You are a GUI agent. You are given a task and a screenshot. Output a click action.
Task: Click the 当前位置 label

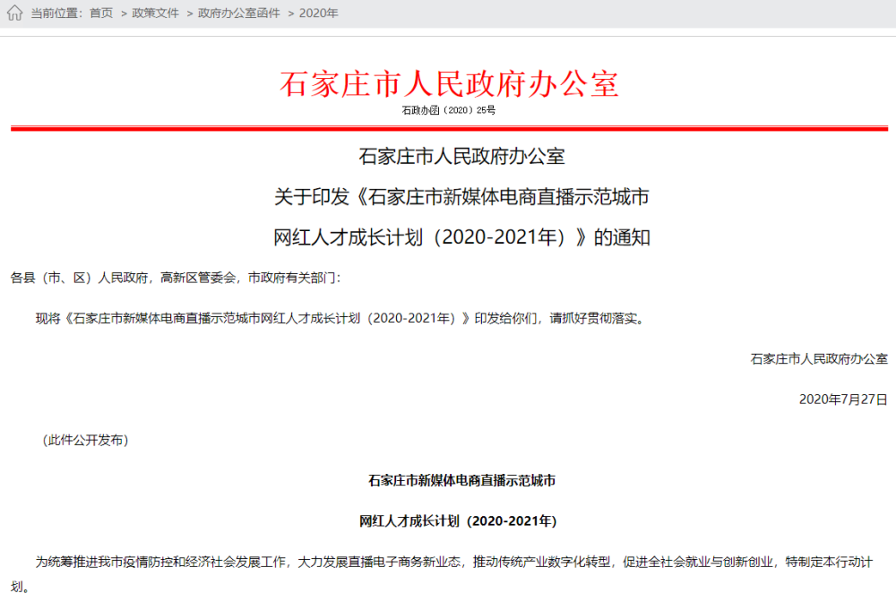(56, 13)
